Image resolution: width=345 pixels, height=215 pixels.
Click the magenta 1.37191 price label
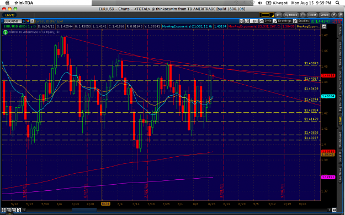(x=328, y=177)
